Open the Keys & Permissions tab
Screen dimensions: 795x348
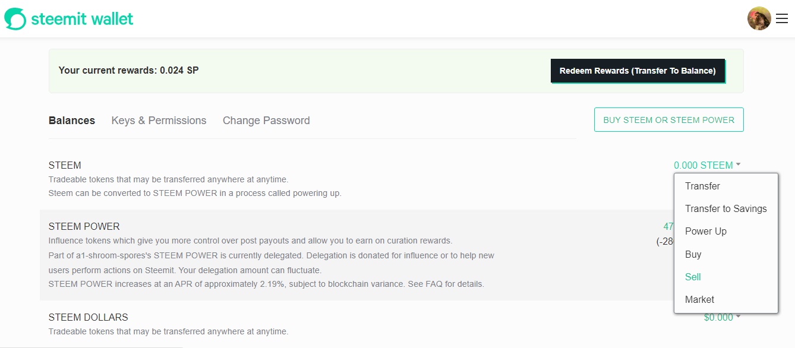coord(159,121)
